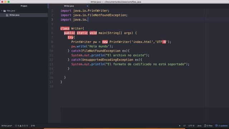
Task: Click the modified dot on Writer.java tab
Action: pos(87,6)
